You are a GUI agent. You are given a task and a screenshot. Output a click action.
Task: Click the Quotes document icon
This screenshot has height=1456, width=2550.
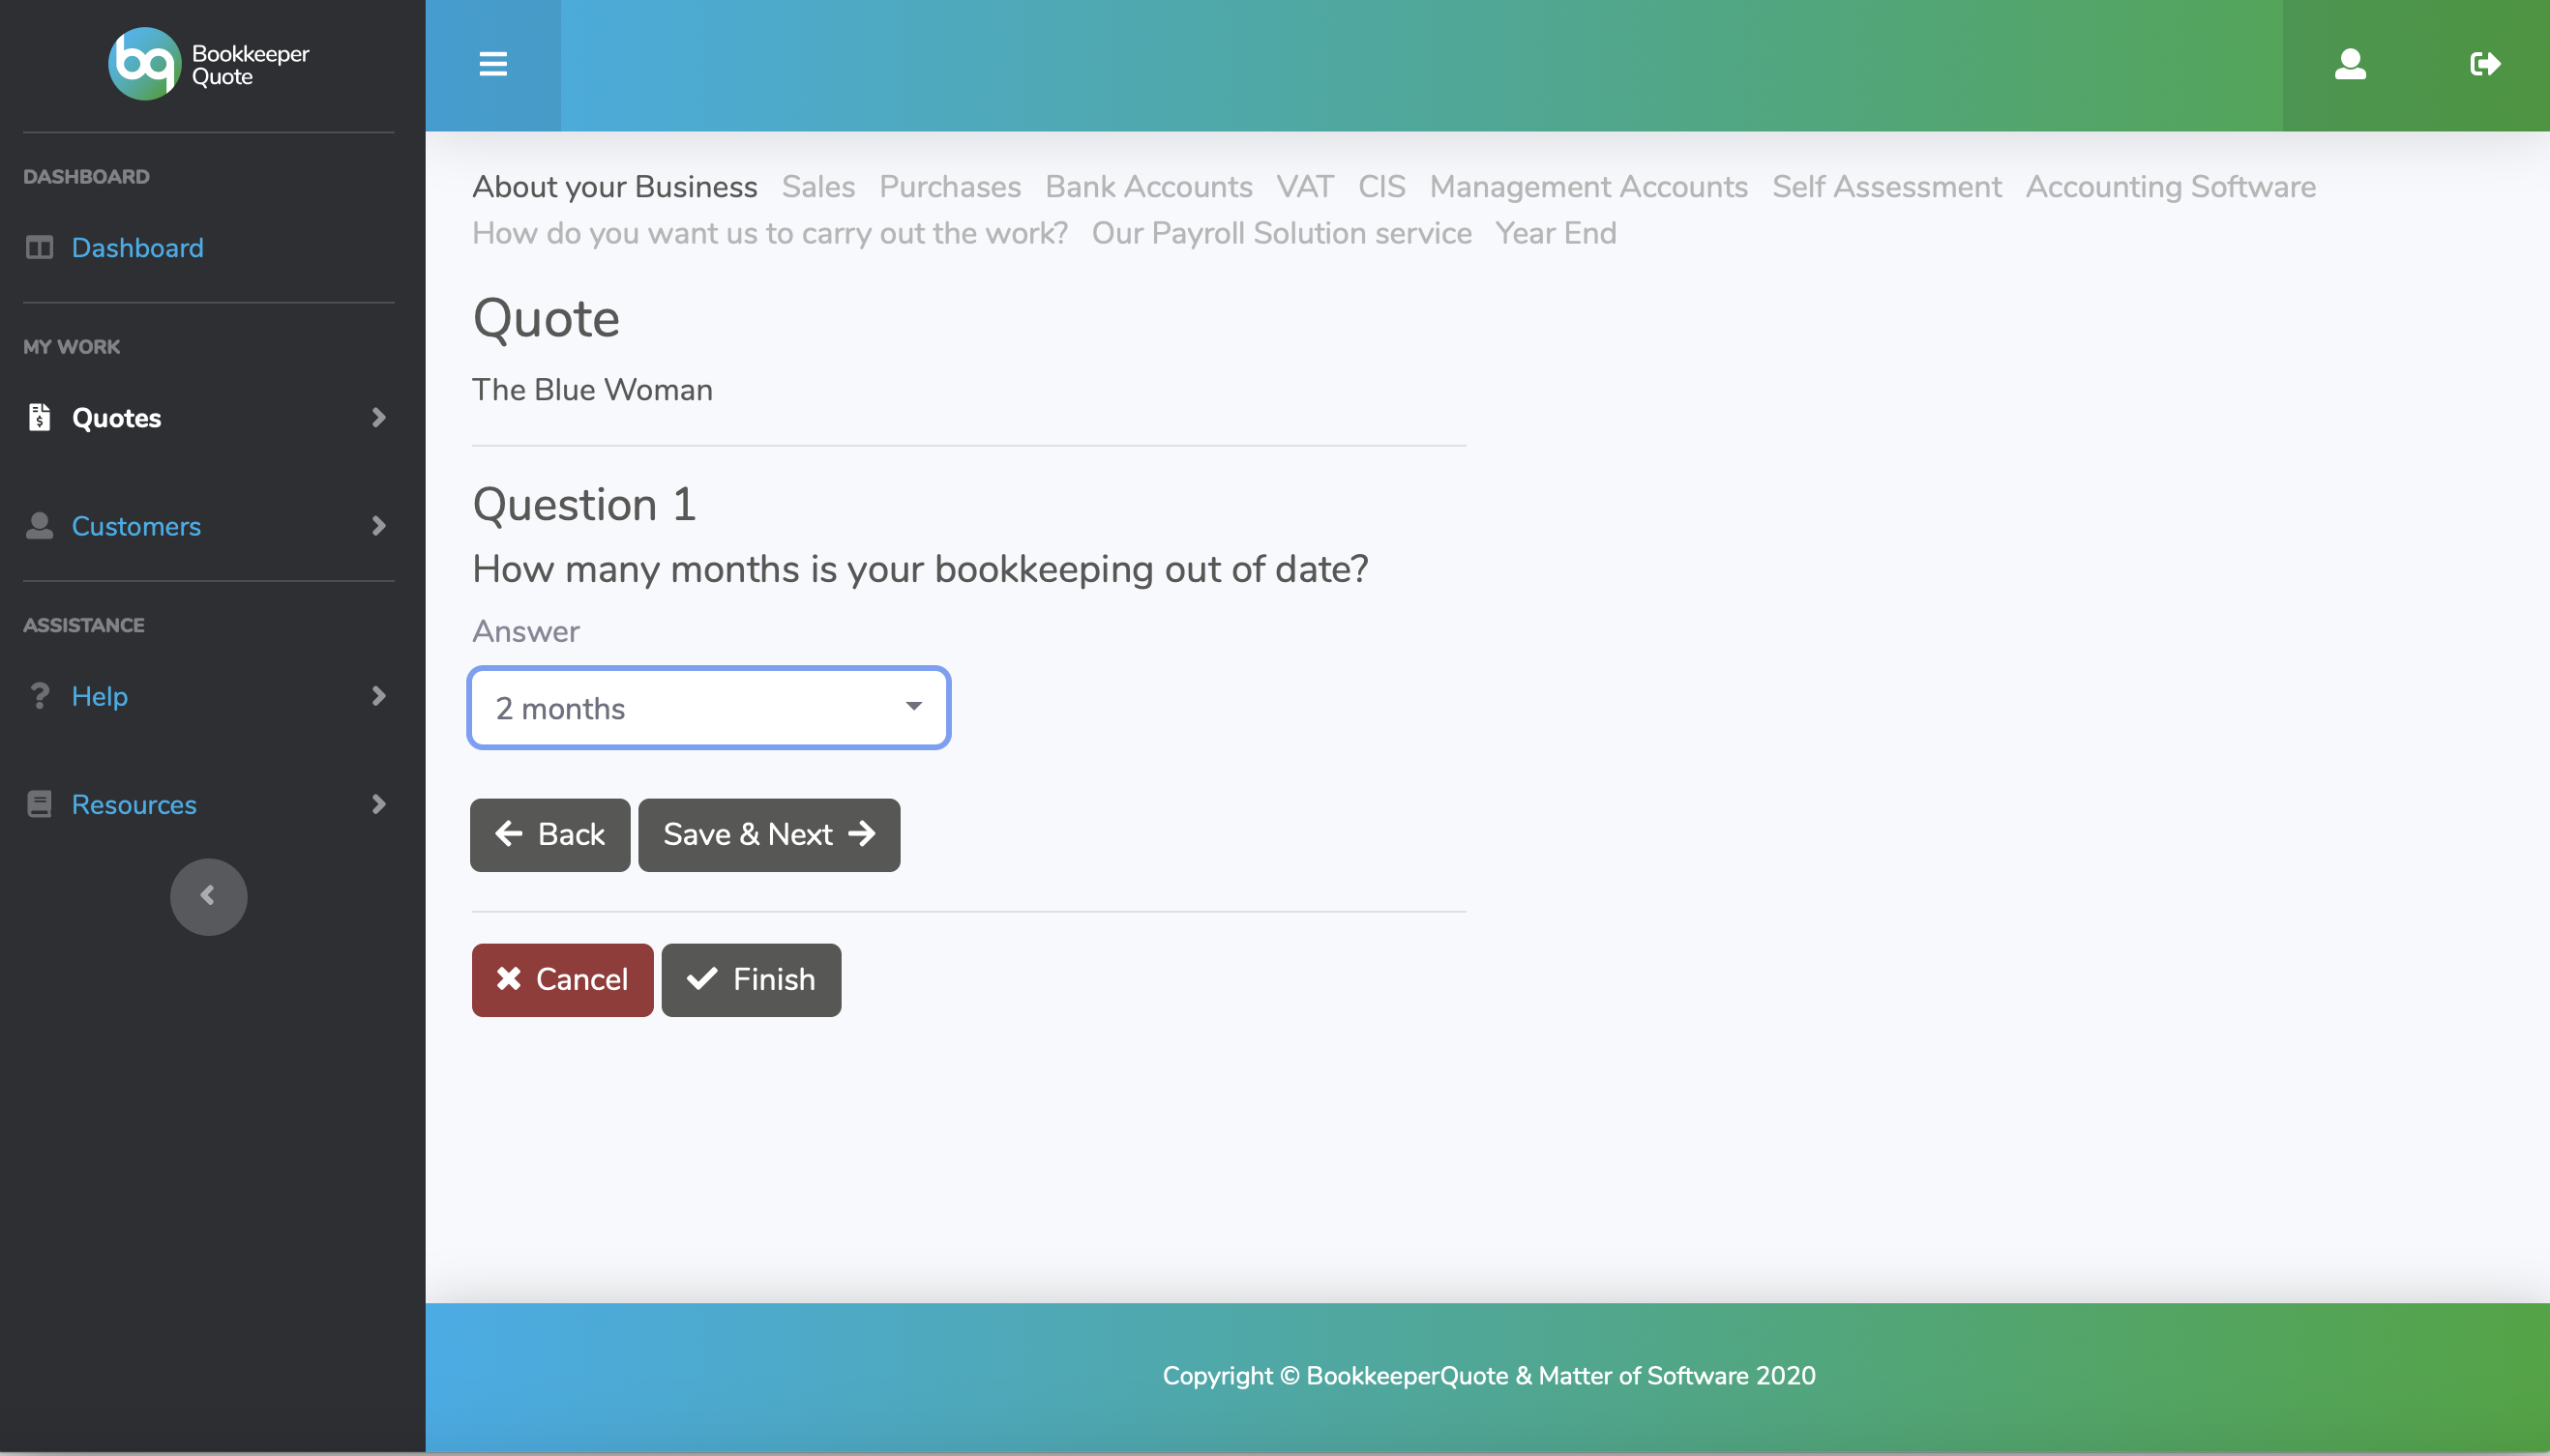point(39,417)
